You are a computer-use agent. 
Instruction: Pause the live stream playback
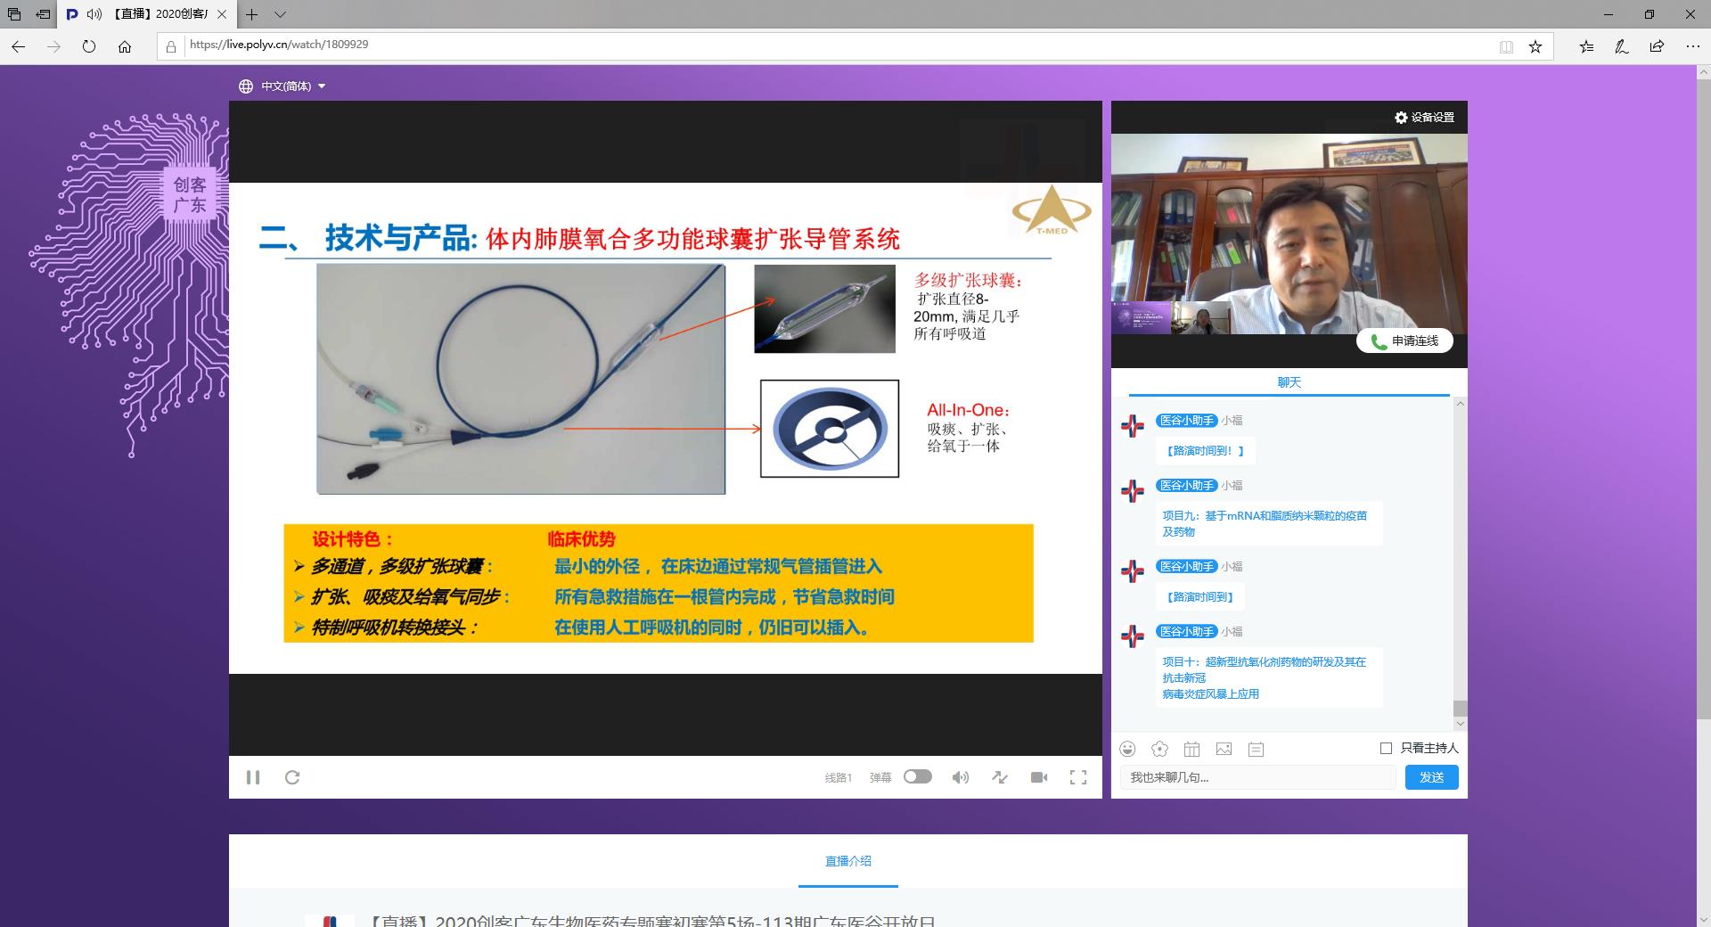(x=253, y=777)
